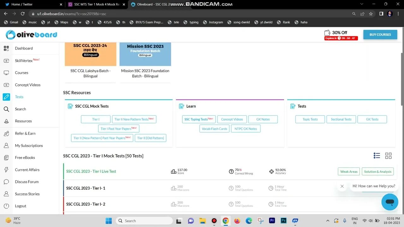Open Solution & Analysis for Live Test
The image size is (404, 227).
378,172
